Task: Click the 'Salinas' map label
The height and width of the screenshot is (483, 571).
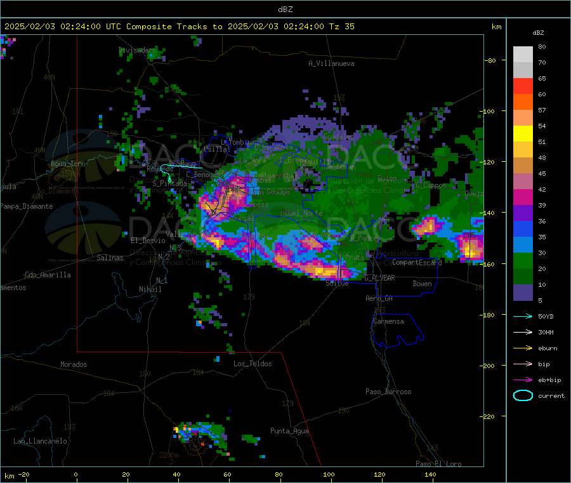Action: (x=110, y=258)
